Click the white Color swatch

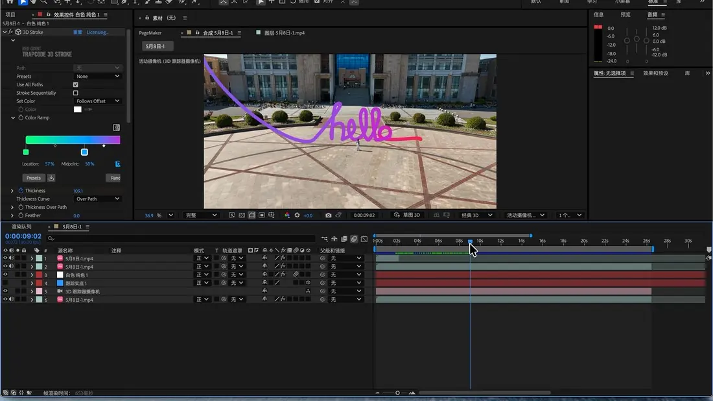pyautogui.click(x=78, y=109)
